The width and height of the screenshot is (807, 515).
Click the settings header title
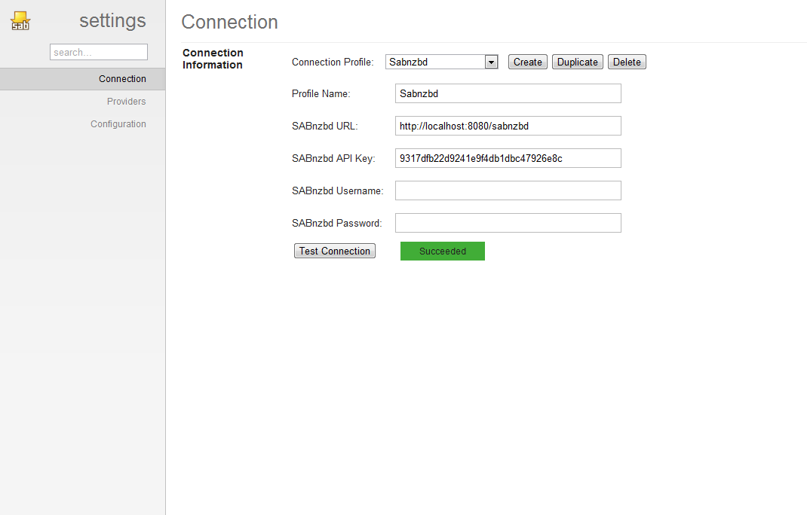pyautogui.click(x=112, y=21)
